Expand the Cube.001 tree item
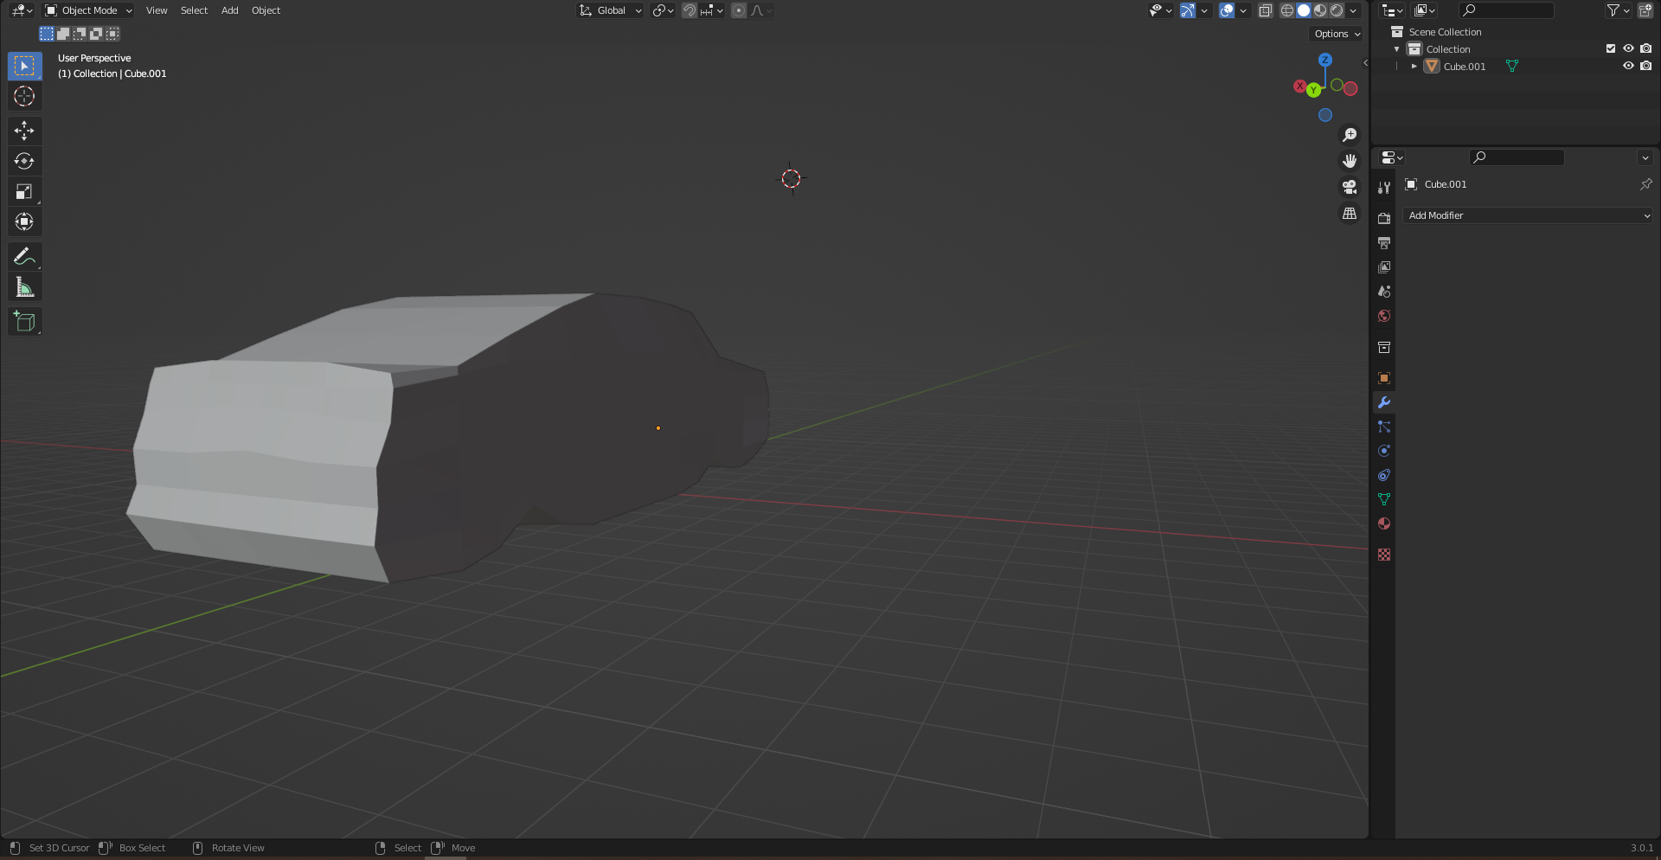This screenshot has width=1661, height=860. [x=1414, y=67]
